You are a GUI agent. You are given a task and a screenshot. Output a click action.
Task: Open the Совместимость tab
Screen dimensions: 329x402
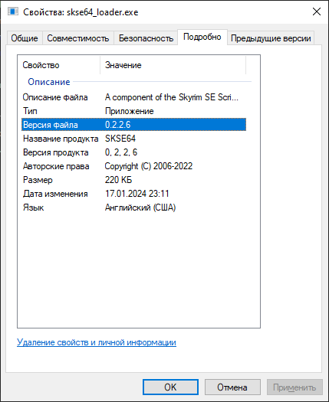point(77,38)
